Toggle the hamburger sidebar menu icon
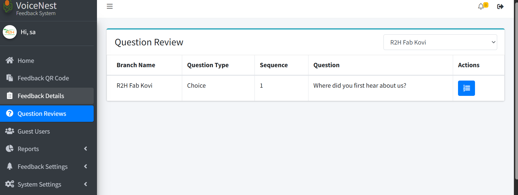 click(x=110, y=6)
